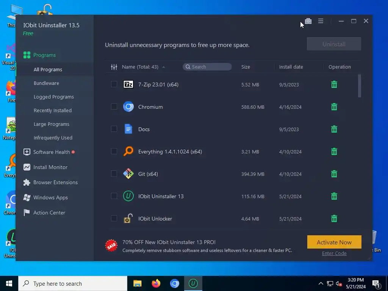
Task: Open the toolbox briefcase icon in title bar
Action: 308,21
